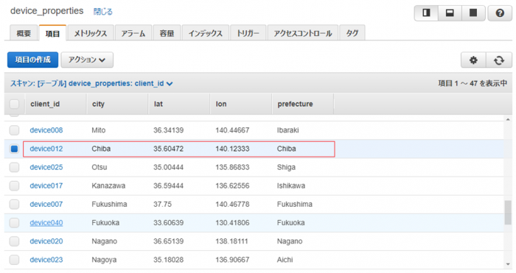
Task: Click the 項目の作成 button
Action: [32, 60]
